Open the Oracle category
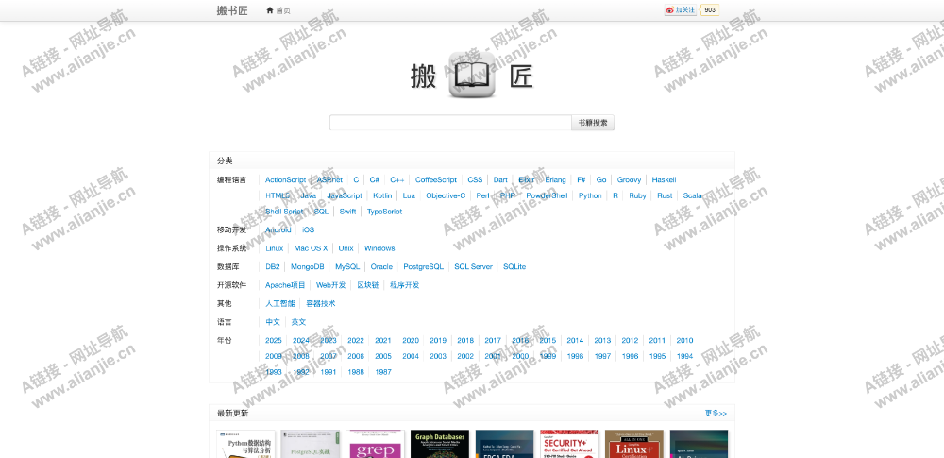The width and height of the screenshot is (944, 458). (381, 266)
